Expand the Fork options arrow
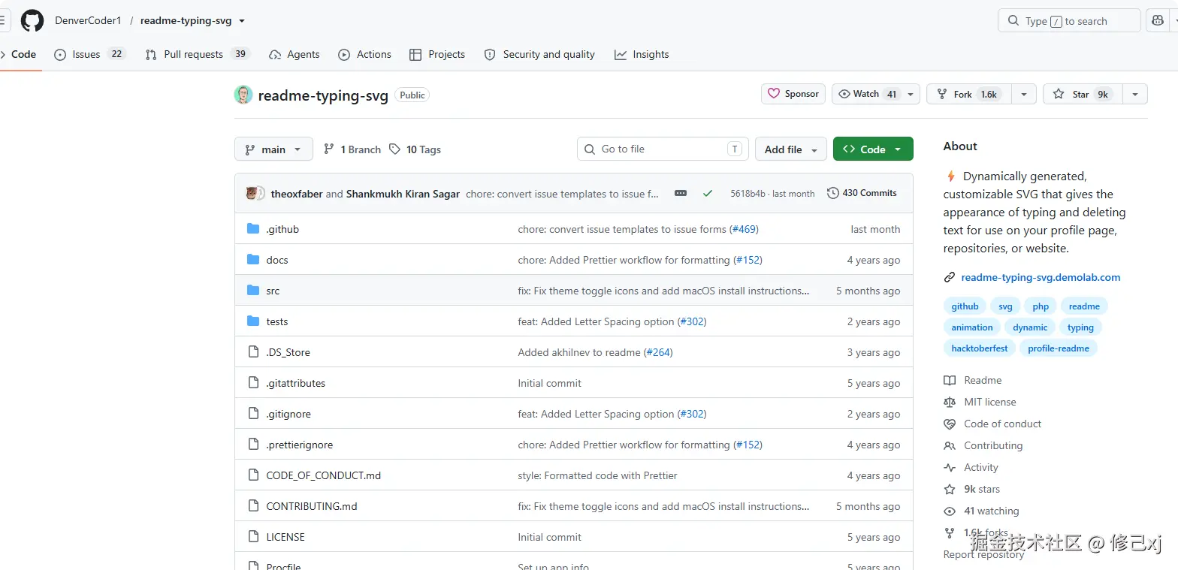 pyautogui.click(x=1023, y=94)
